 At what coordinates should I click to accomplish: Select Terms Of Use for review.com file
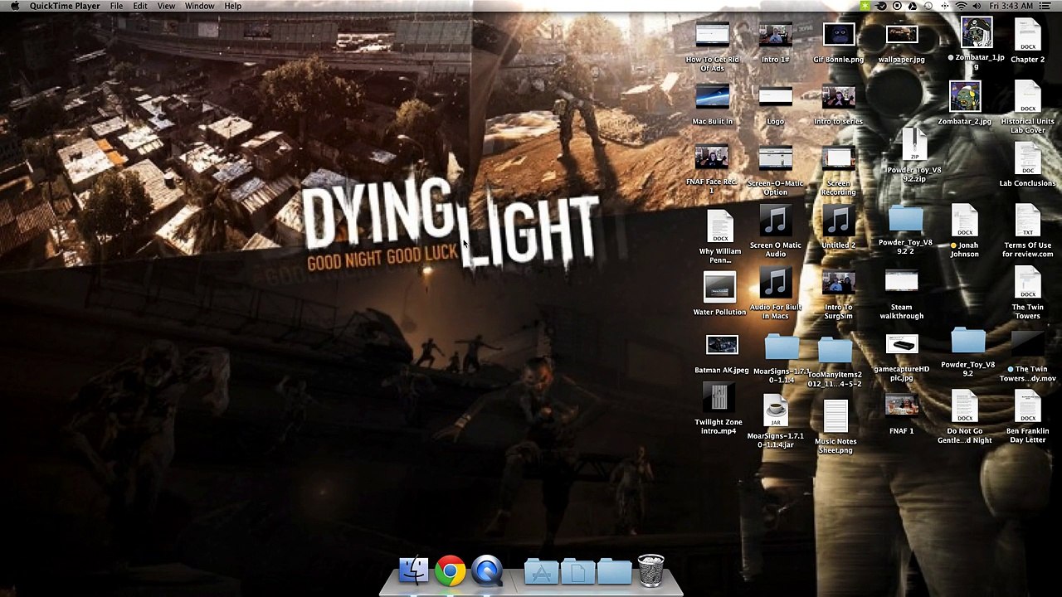tap(1027, 221)
